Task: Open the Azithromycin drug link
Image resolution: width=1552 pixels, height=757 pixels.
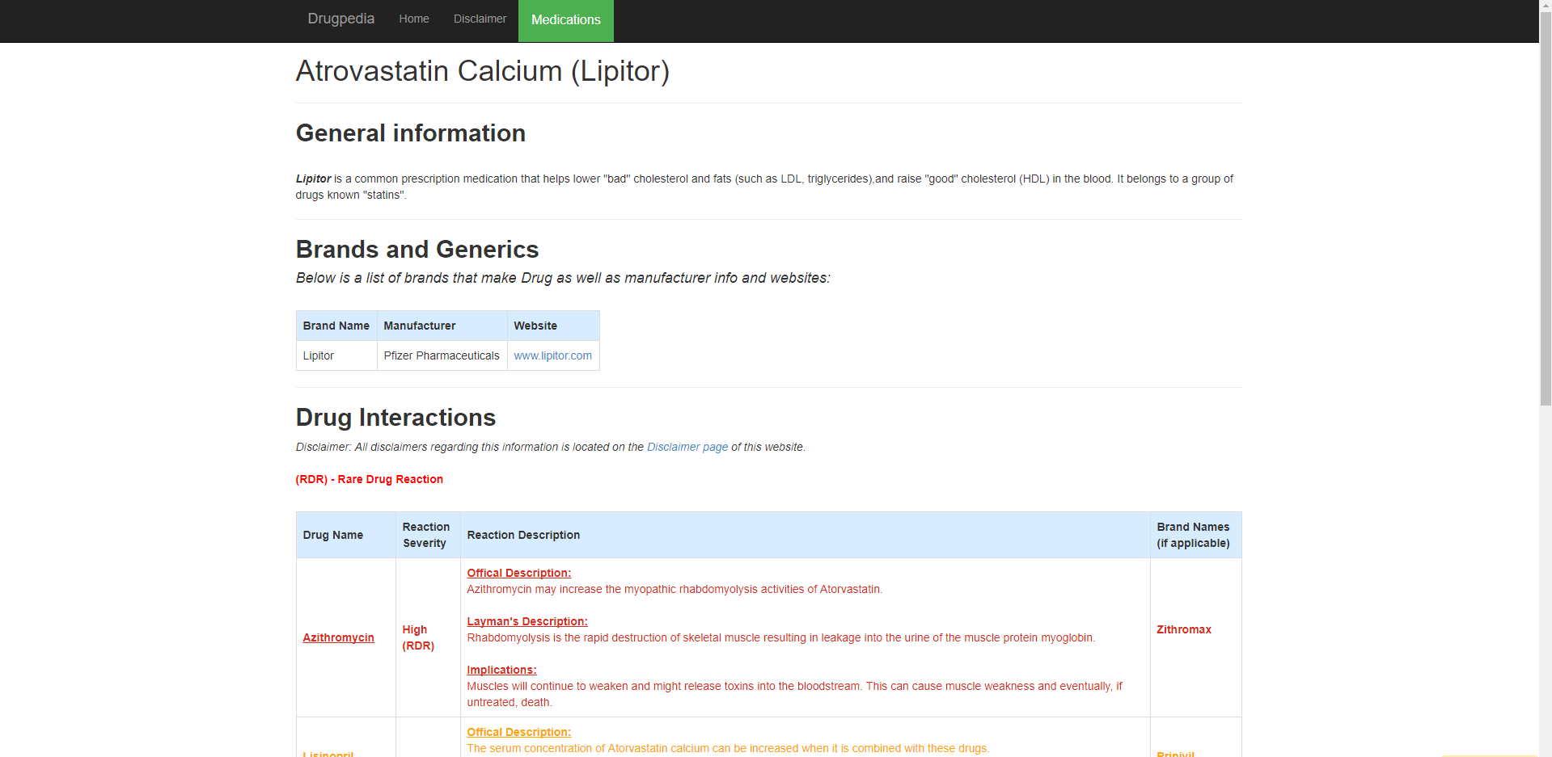Action: tap(338, 637)
